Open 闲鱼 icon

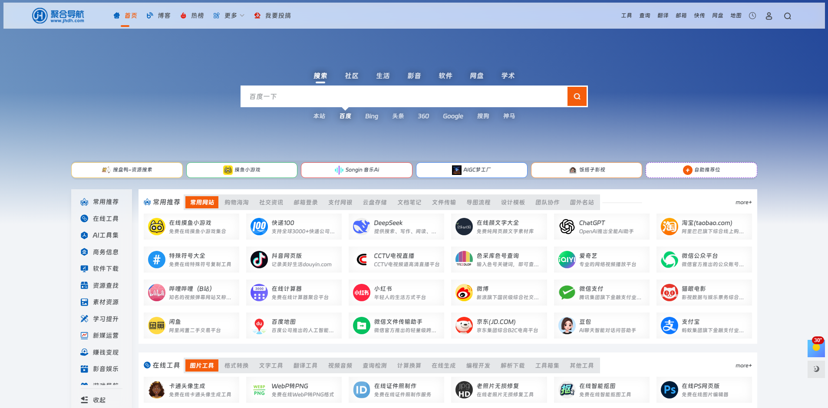click(x=156, y=326)
